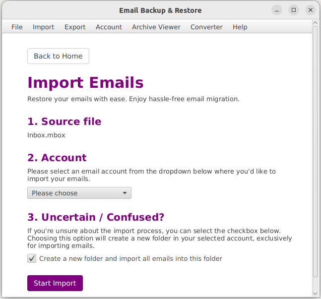
Task: Minimize the Email Backup & Restore window
Action: [277, 10]
